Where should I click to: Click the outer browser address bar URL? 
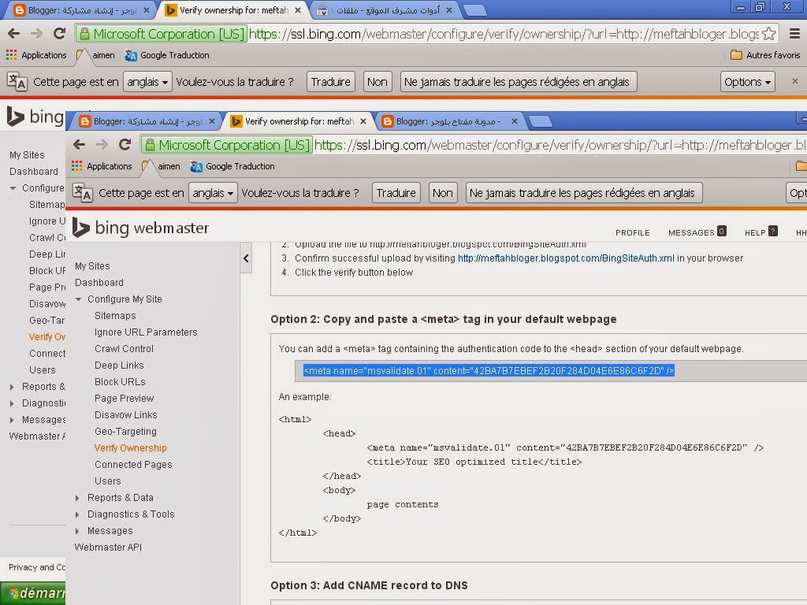[x=504, y=34]
